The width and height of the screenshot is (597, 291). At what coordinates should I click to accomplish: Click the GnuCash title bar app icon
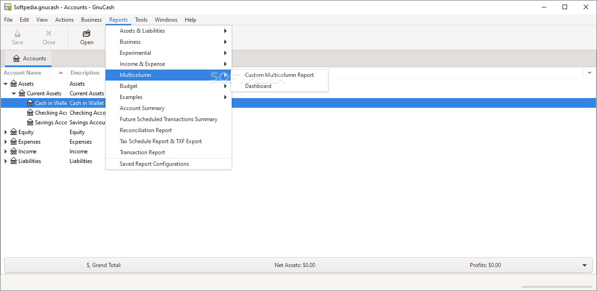coord(7,7)
